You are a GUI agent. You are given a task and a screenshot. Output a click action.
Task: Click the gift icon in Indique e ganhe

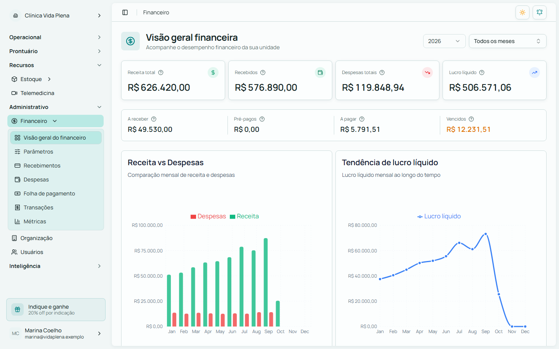pyautogui.click(x=17, y=309)
